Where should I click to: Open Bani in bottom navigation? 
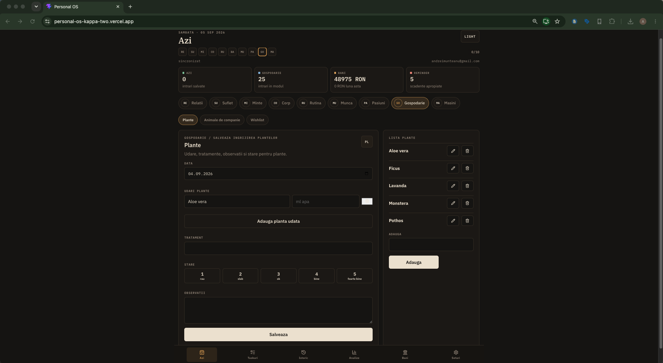tap(405, 355)
